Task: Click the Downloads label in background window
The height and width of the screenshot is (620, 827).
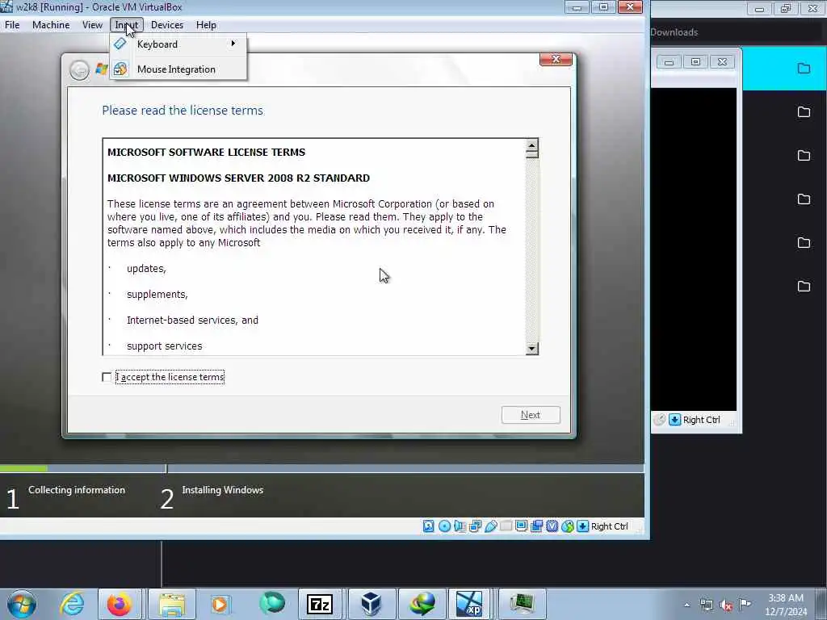Action: (674, 32)
